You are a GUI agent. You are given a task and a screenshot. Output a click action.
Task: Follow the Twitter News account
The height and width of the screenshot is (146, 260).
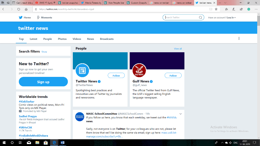point(116,75)
